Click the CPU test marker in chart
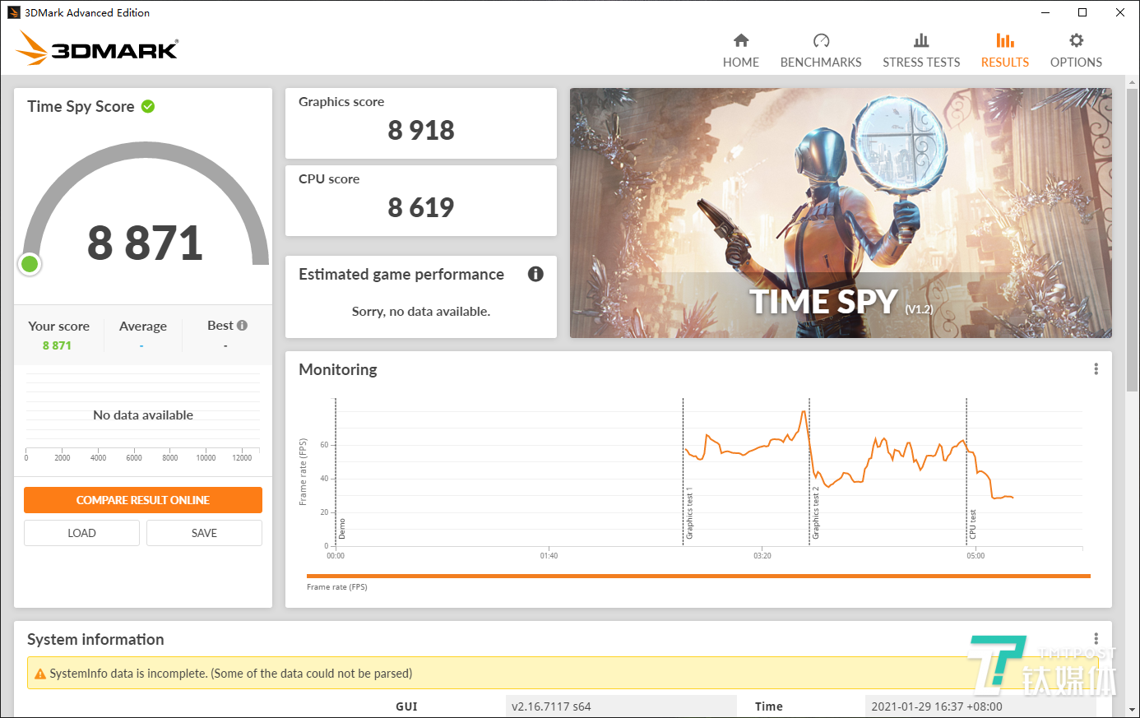 tap(973, 525)
